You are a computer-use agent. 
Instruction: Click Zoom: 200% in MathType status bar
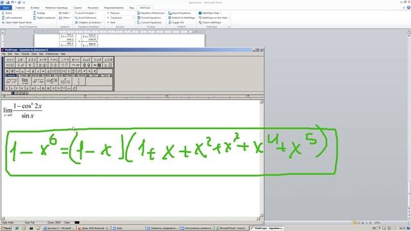[x=54, y=223]
